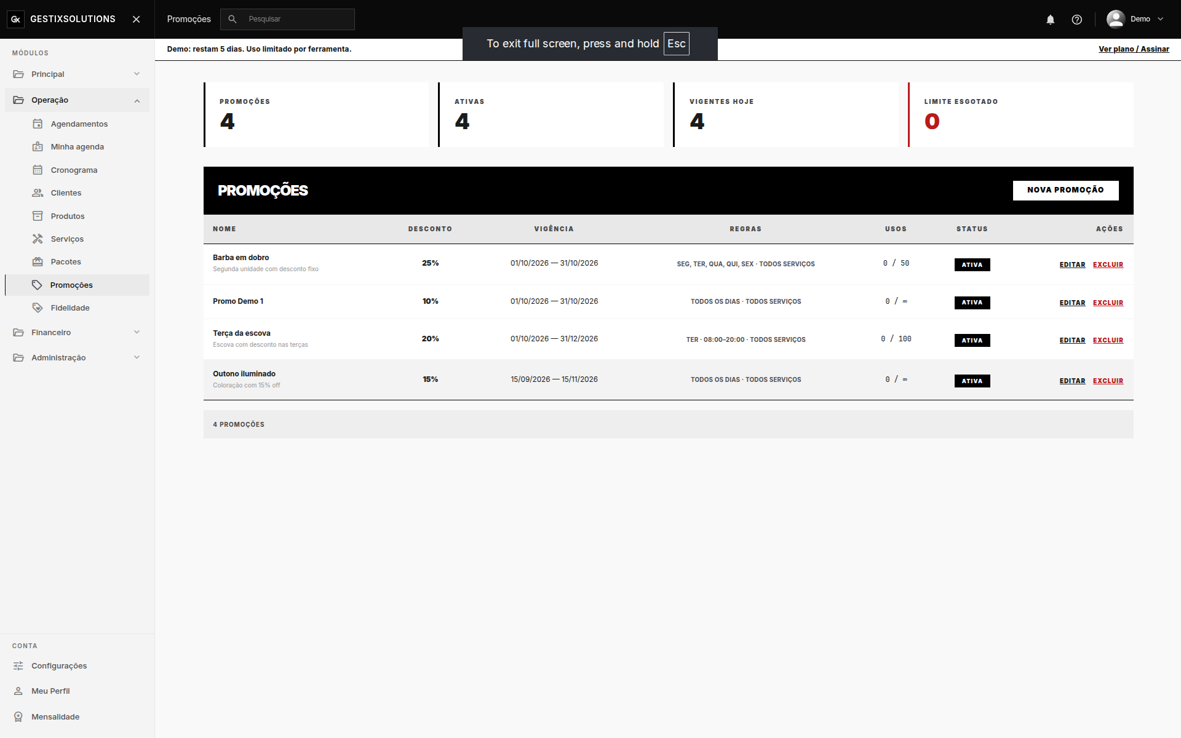
Task: Click the Serviços tools icon
Action: pyautogui.click(x=38, y=239)
